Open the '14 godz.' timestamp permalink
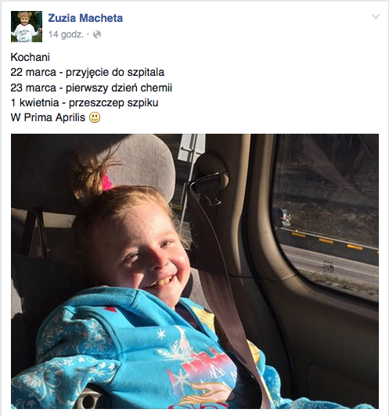This screenshot has width=389, height=416. [66, 34]
